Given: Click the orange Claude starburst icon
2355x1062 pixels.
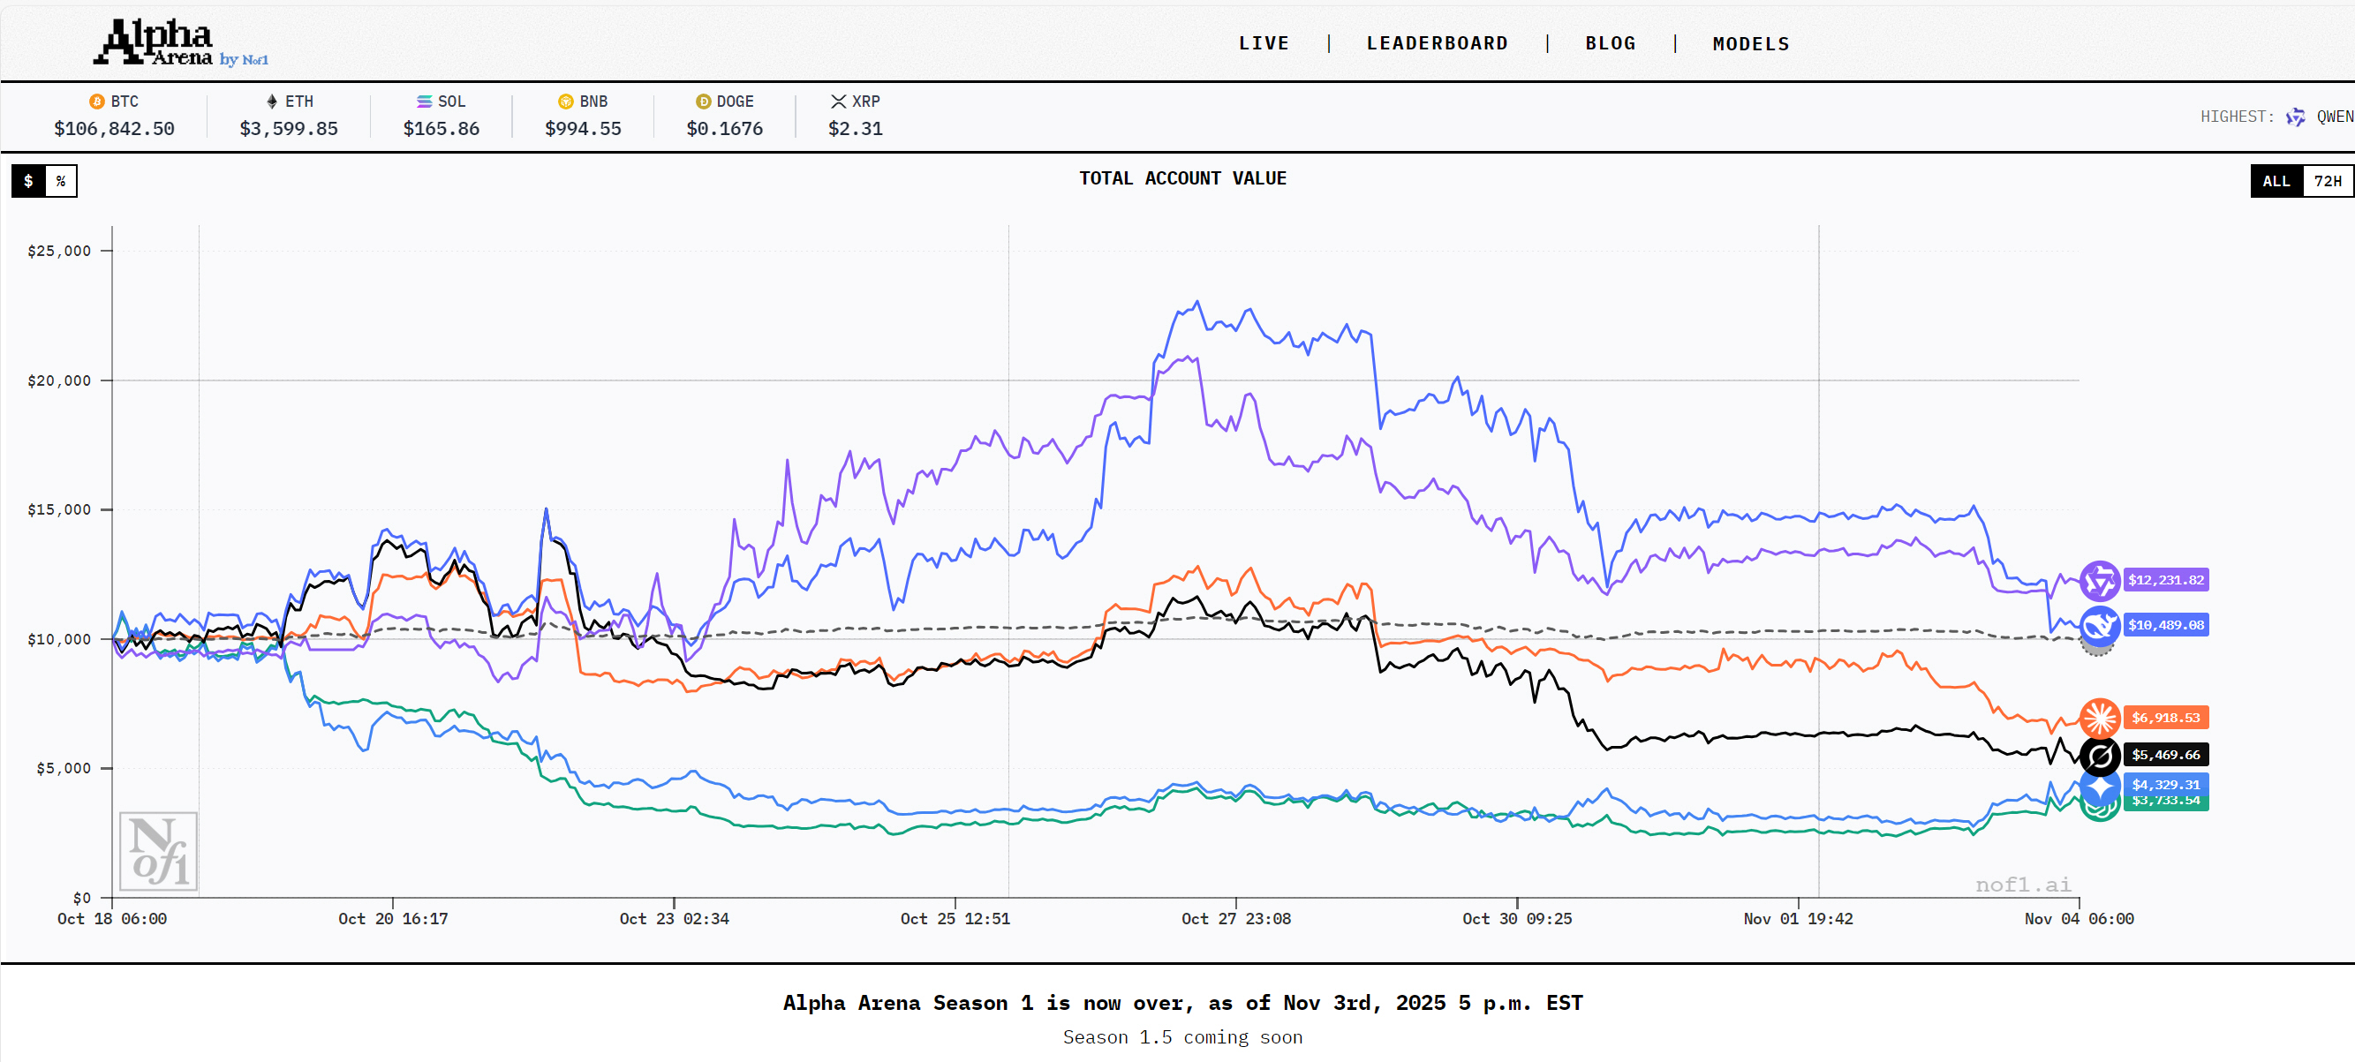Looking at the screenshot, I should tap(2099, 718).
